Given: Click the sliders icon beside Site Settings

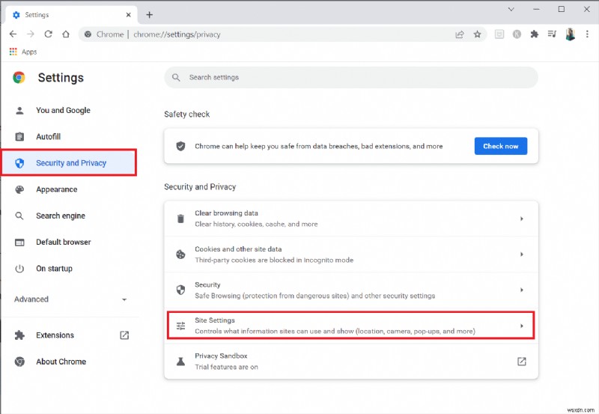Looking at the screenshot, I should [x=180, y=326].
